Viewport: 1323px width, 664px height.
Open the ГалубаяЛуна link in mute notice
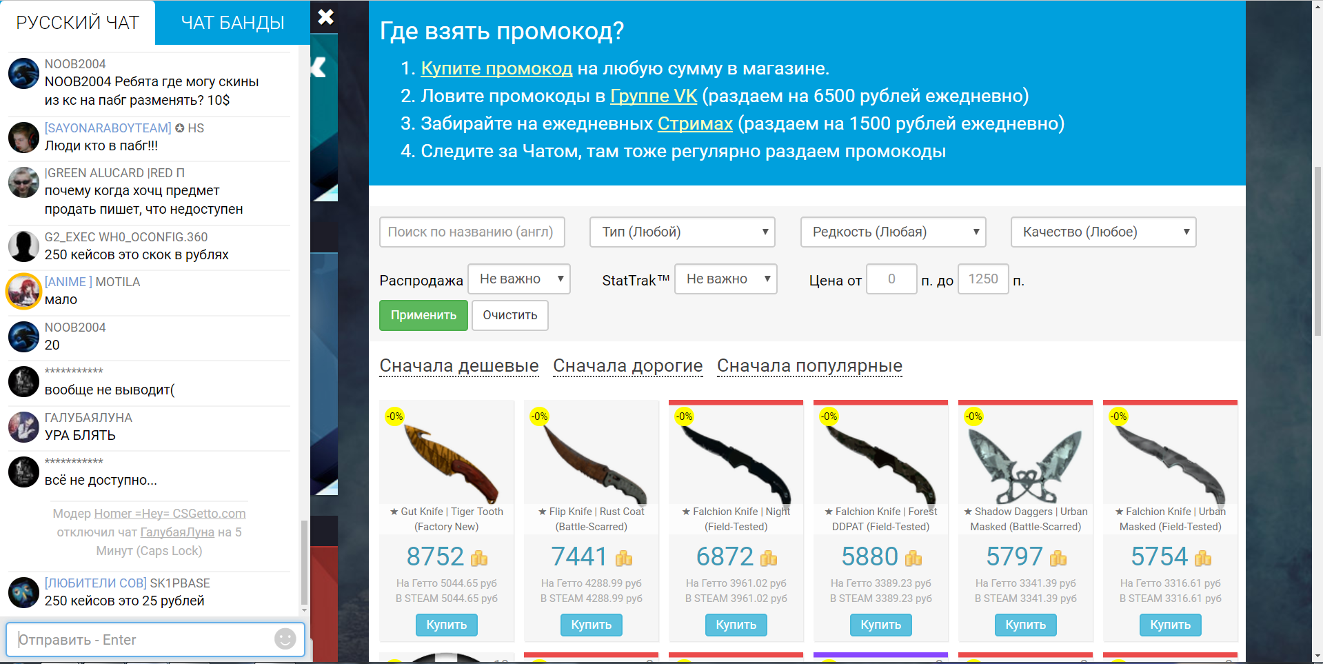177,532
